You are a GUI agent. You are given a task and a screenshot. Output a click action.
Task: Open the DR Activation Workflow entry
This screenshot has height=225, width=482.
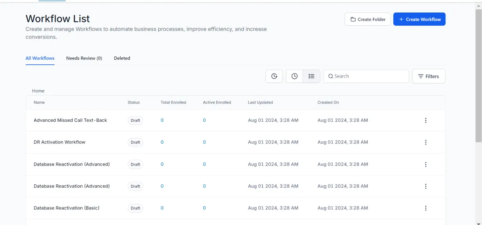tap(59, 142)
